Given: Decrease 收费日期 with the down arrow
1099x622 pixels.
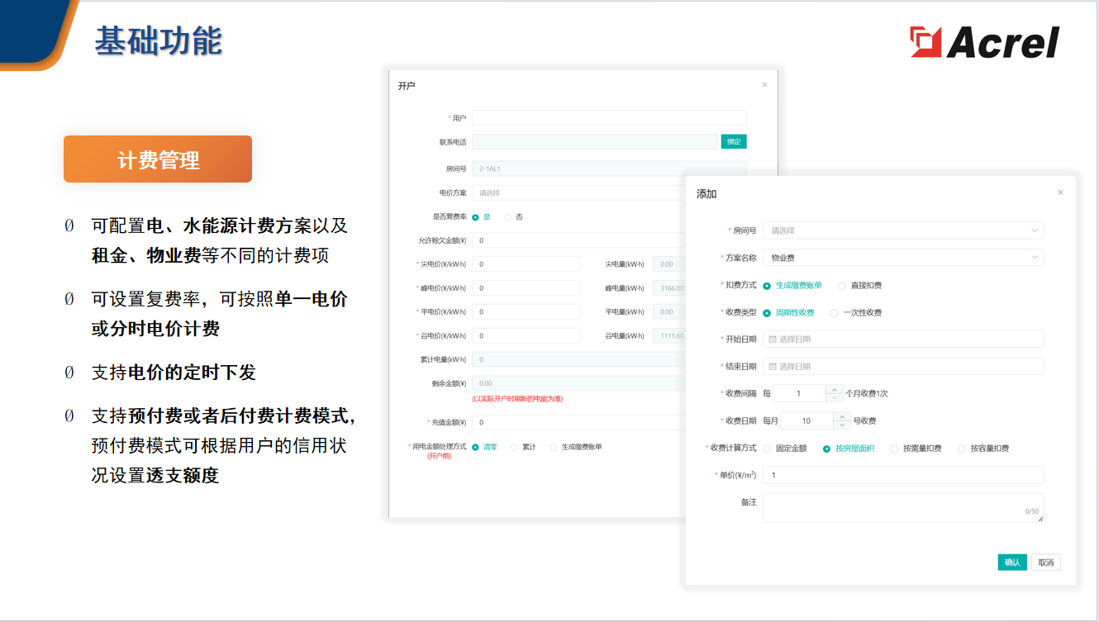Looking at the screenshot, I should (x=840, y=424).
